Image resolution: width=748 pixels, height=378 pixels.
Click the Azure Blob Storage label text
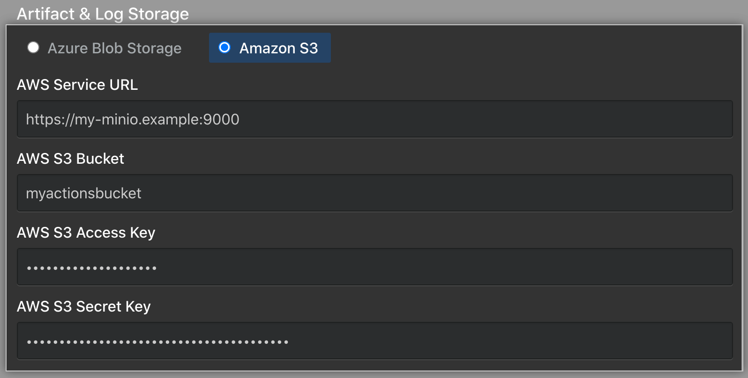[x=114, y=48]
